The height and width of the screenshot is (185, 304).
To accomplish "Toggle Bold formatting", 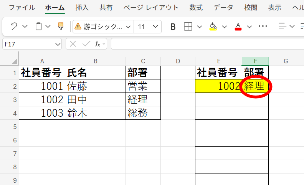I will pyautogui.click(x=173, y=26).
